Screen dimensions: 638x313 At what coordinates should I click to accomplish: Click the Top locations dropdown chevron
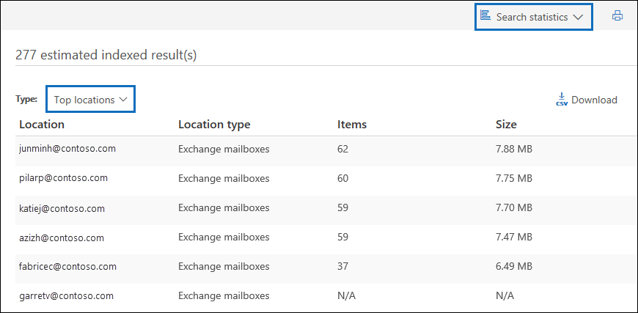123,100
